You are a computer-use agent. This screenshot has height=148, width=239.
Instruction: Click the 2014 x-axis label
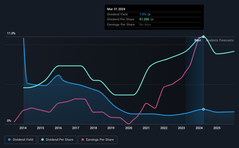click(x=23, y=128)
